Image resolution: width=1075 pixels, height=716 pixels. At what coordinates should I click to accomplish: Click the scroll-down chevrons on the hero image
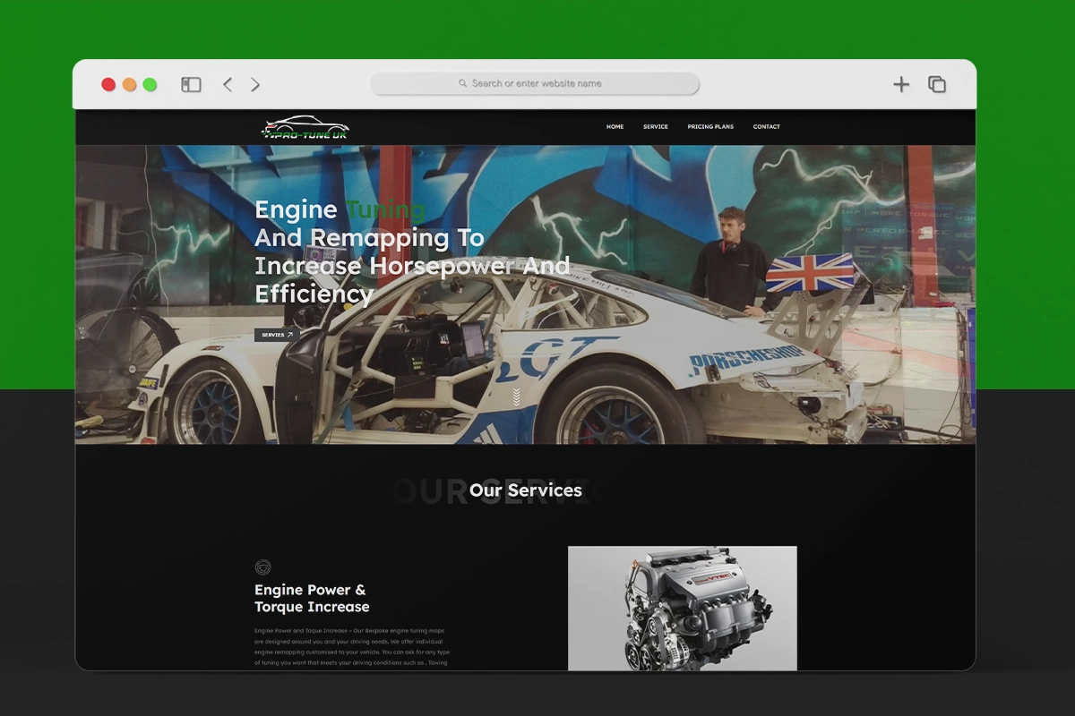tap(516, 397)
